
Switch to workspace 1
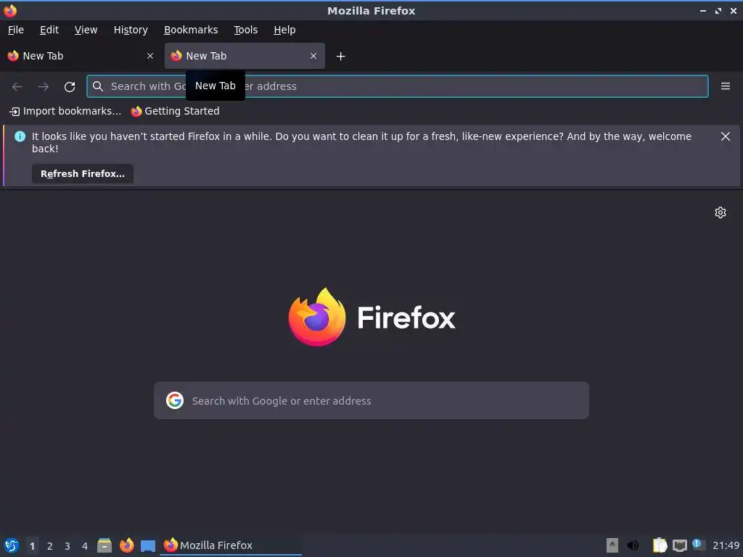[x=32, y=546]
